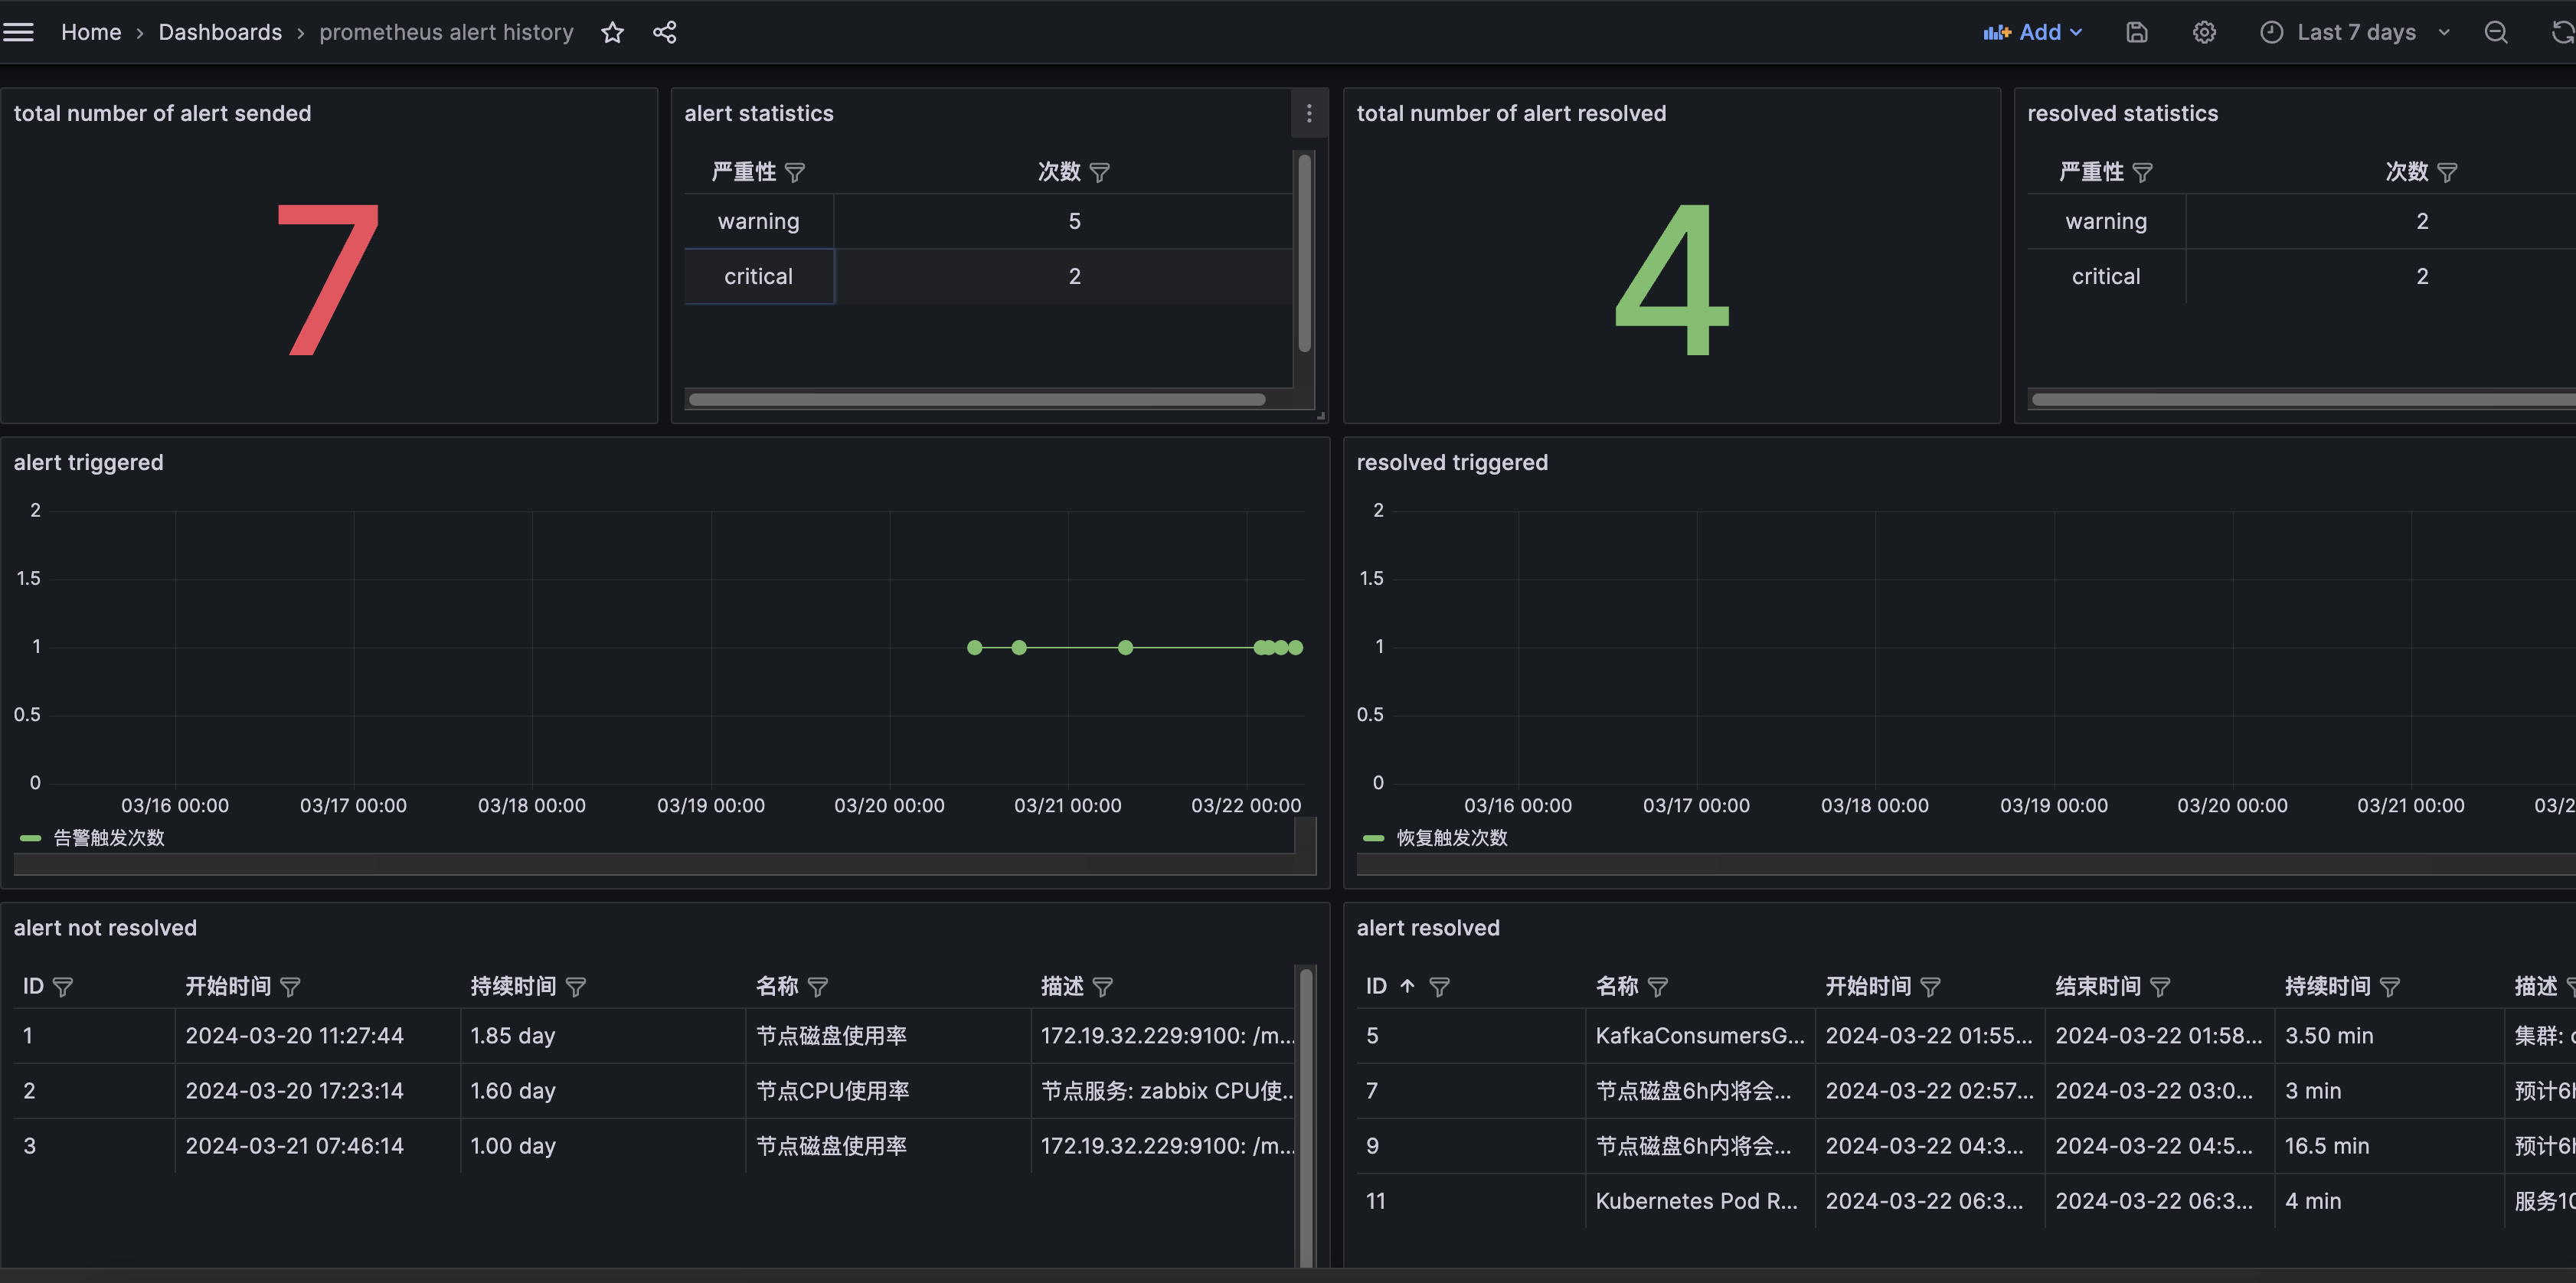The height and width of the screenshot is (1283, 2576).
Task: Click the warning cell in alert statistics
Action: tap(759, 222)
